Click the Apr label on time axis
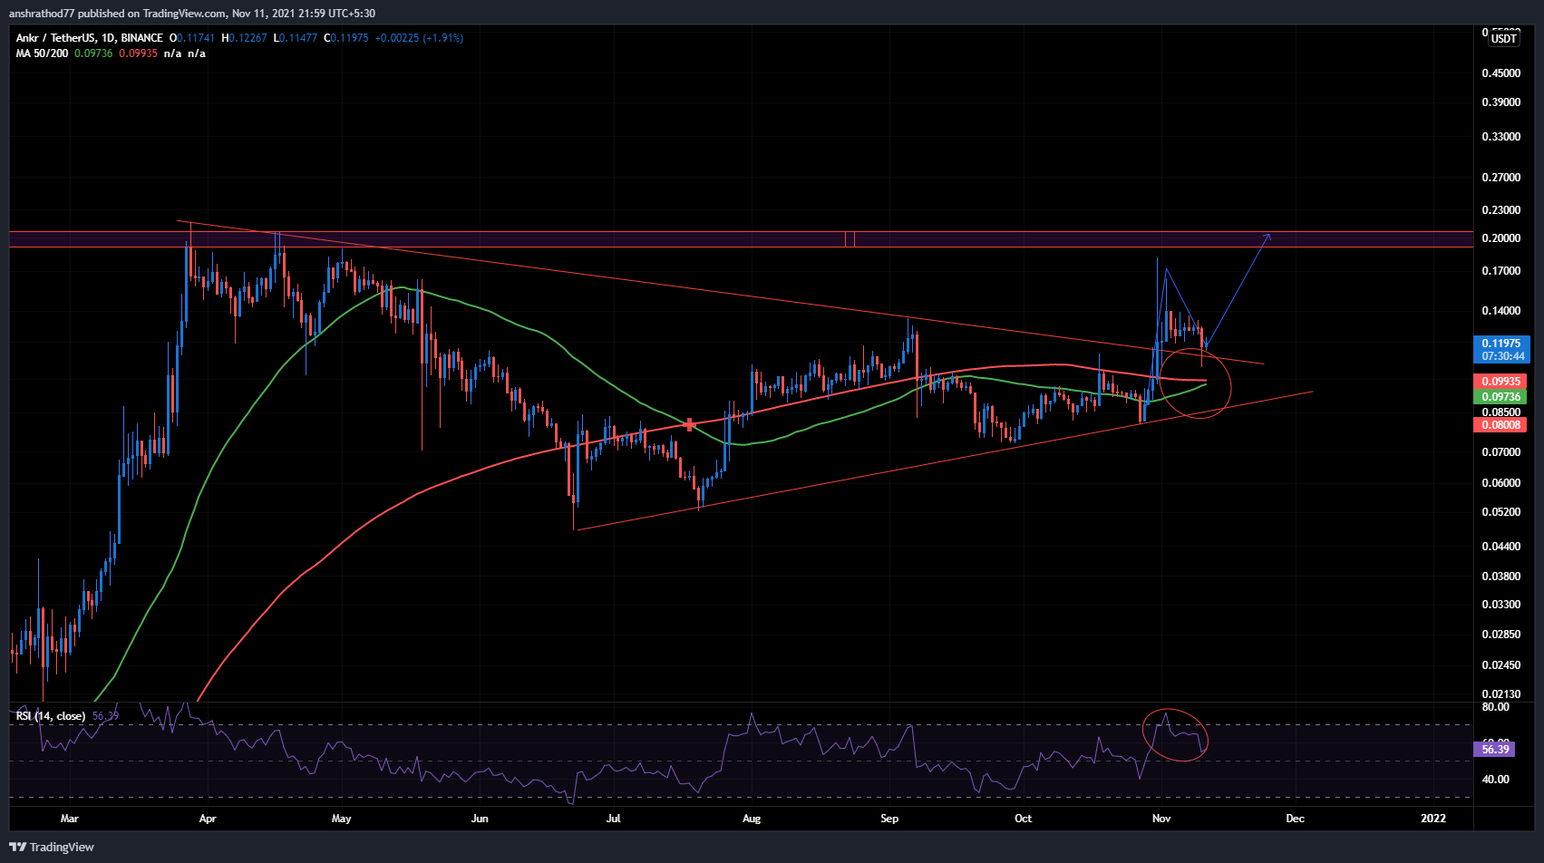Screen dimensions: 1544x863 (x=208, y=819)
